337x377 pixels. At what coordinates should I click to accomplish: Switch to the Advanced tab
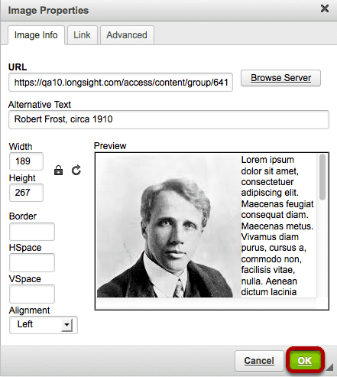127,35
